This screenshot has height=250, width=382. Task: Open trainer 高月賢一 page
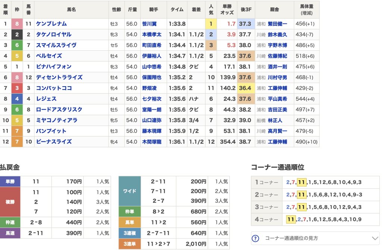point(278,131)
